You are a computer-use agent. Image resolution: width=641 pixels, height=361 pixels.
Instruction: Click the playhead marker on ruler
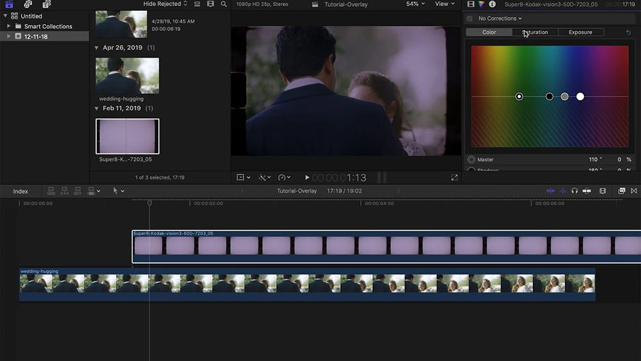tap(149, 203)
